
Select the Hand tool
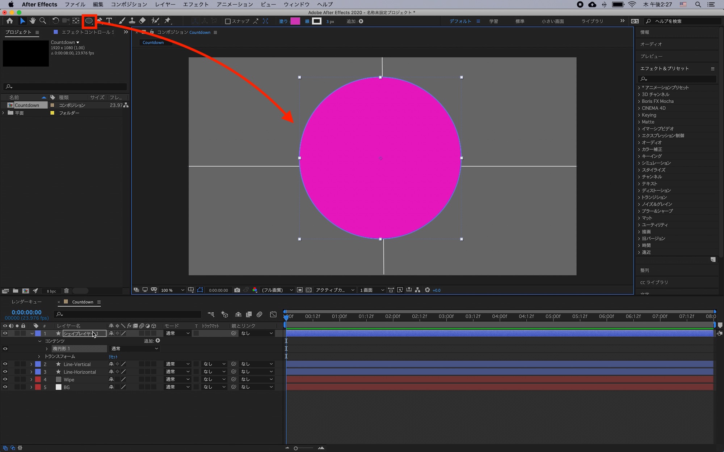pyautogui.click(x=33, y=21)
